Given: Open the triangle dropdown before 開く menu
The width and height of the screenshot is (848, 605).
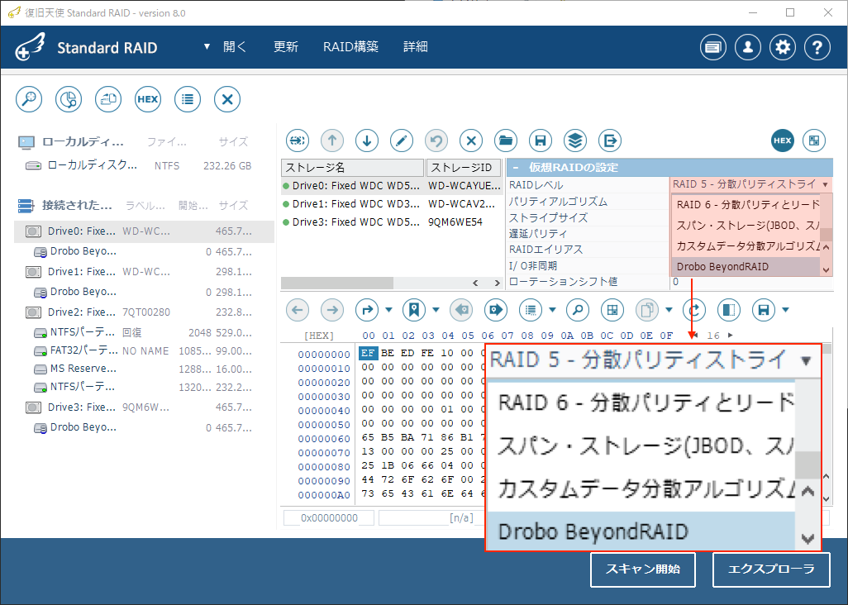Looking at the screenshot, I should (207, 47).
